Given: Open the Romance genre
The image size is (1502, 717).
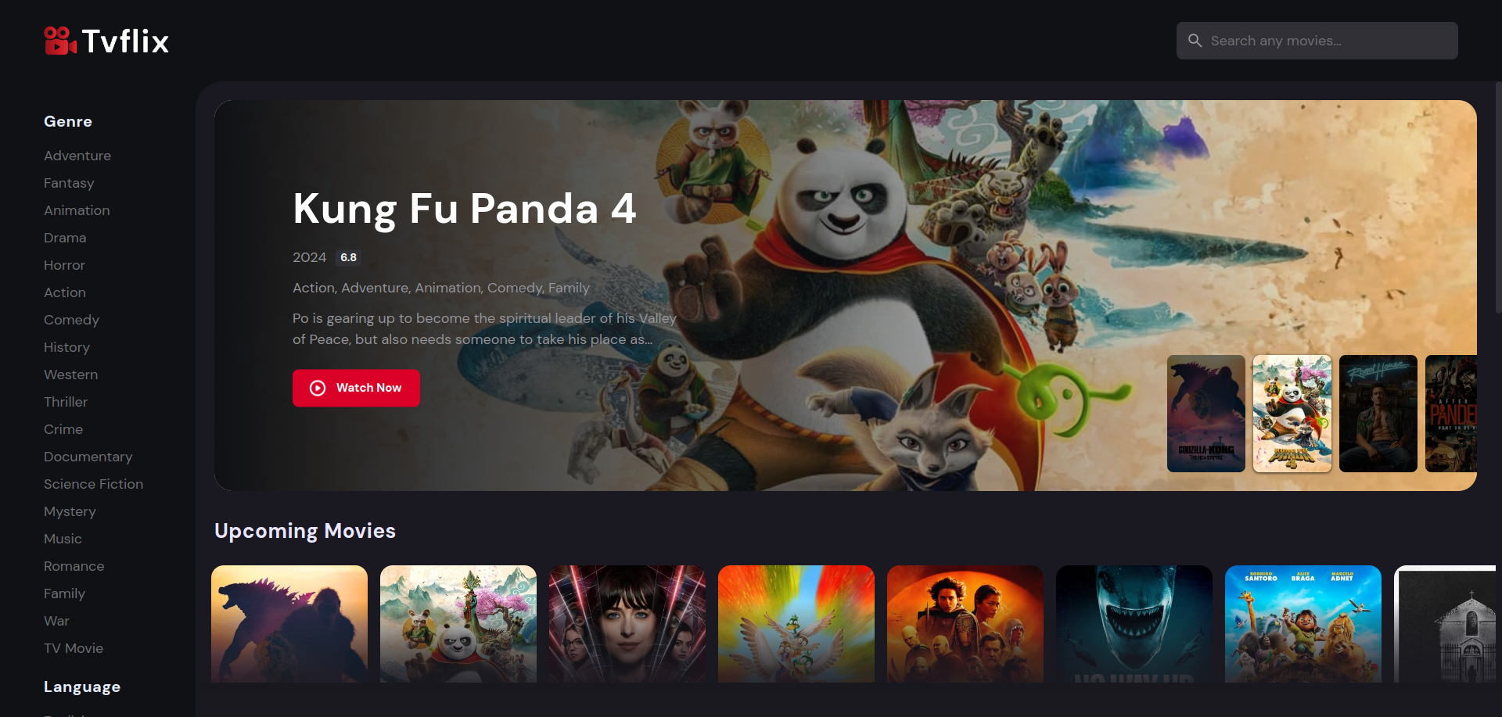Looking at the screenshot, I should click(74, 566).
